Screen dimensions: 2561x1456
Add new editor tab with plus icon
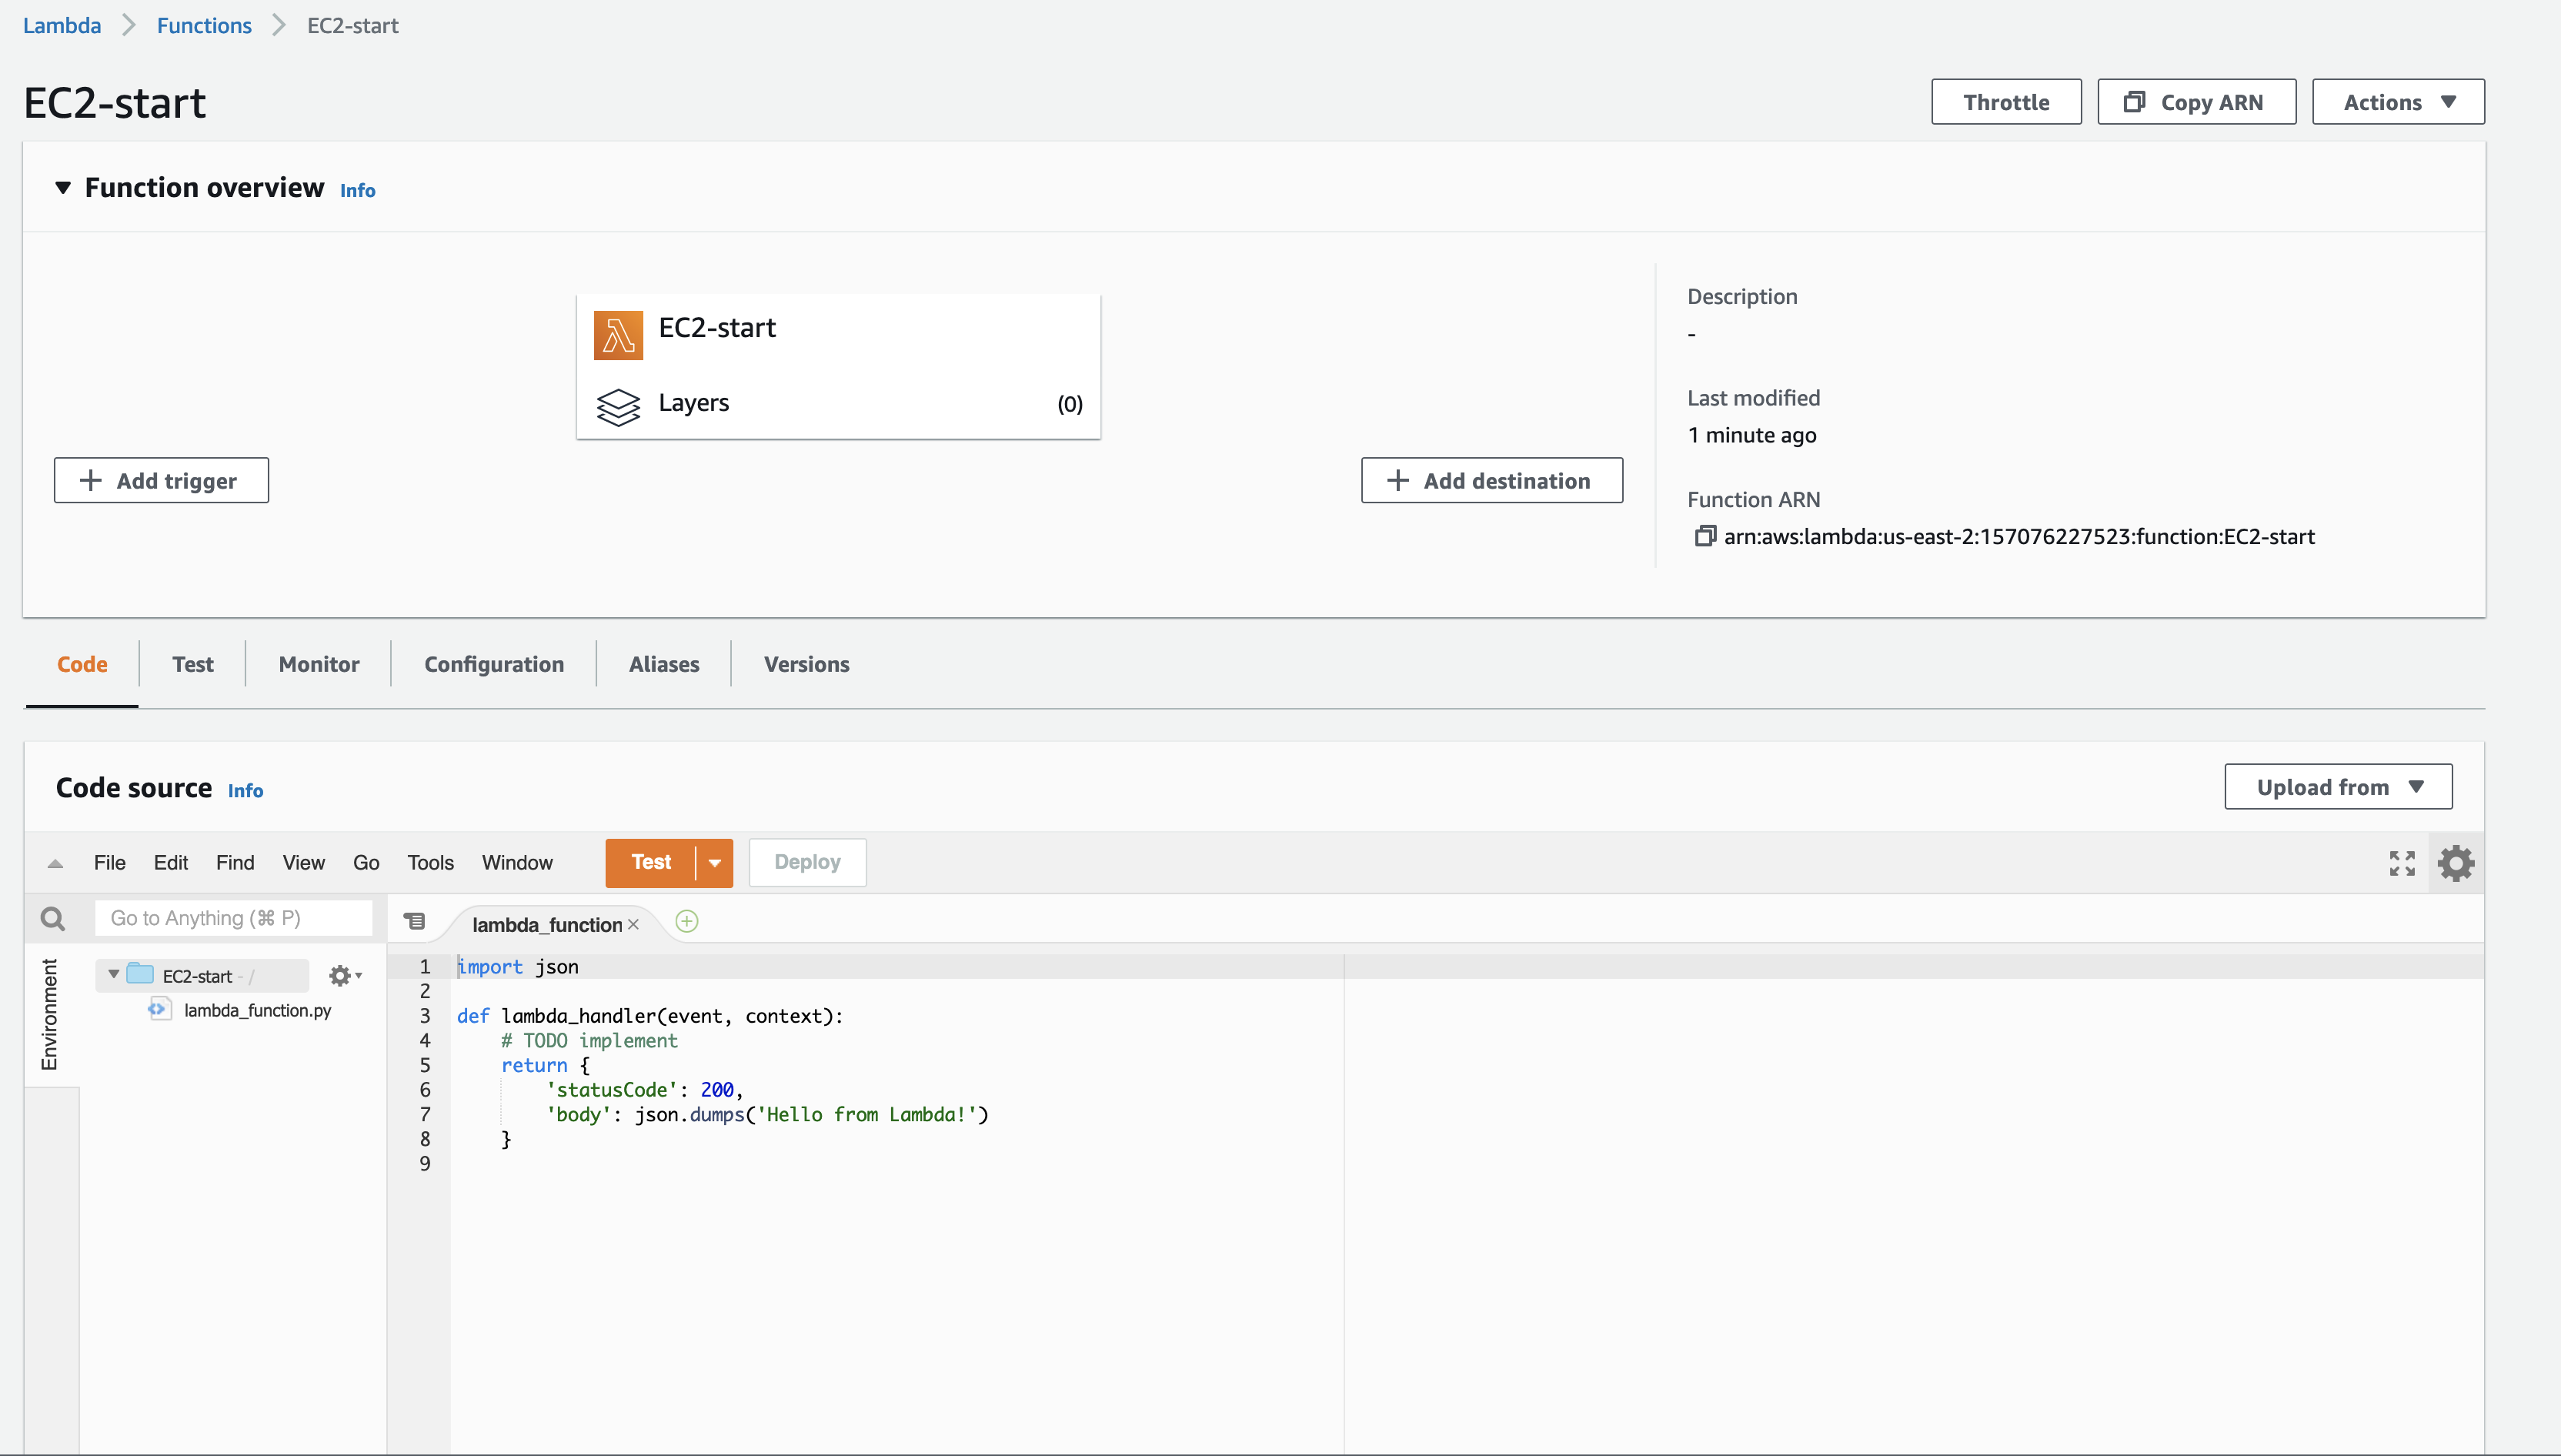[687, 921]
